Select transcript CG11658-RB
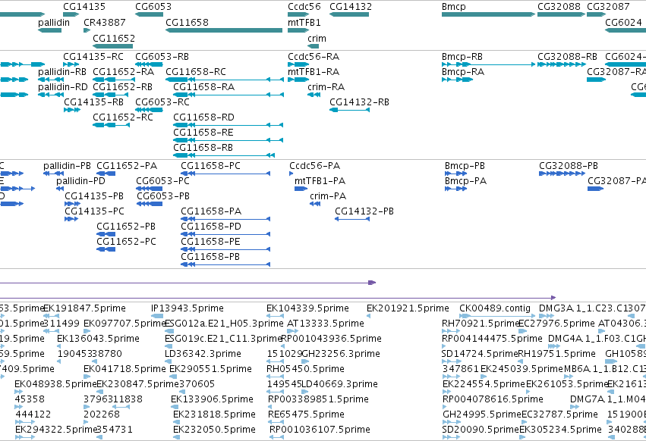 (x=224, y=155)
